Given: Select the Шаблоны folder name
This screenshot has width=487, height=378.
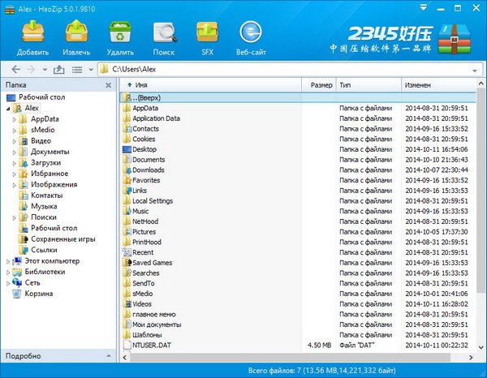Looking at the screenshot, I should click(x=147, y=335).
